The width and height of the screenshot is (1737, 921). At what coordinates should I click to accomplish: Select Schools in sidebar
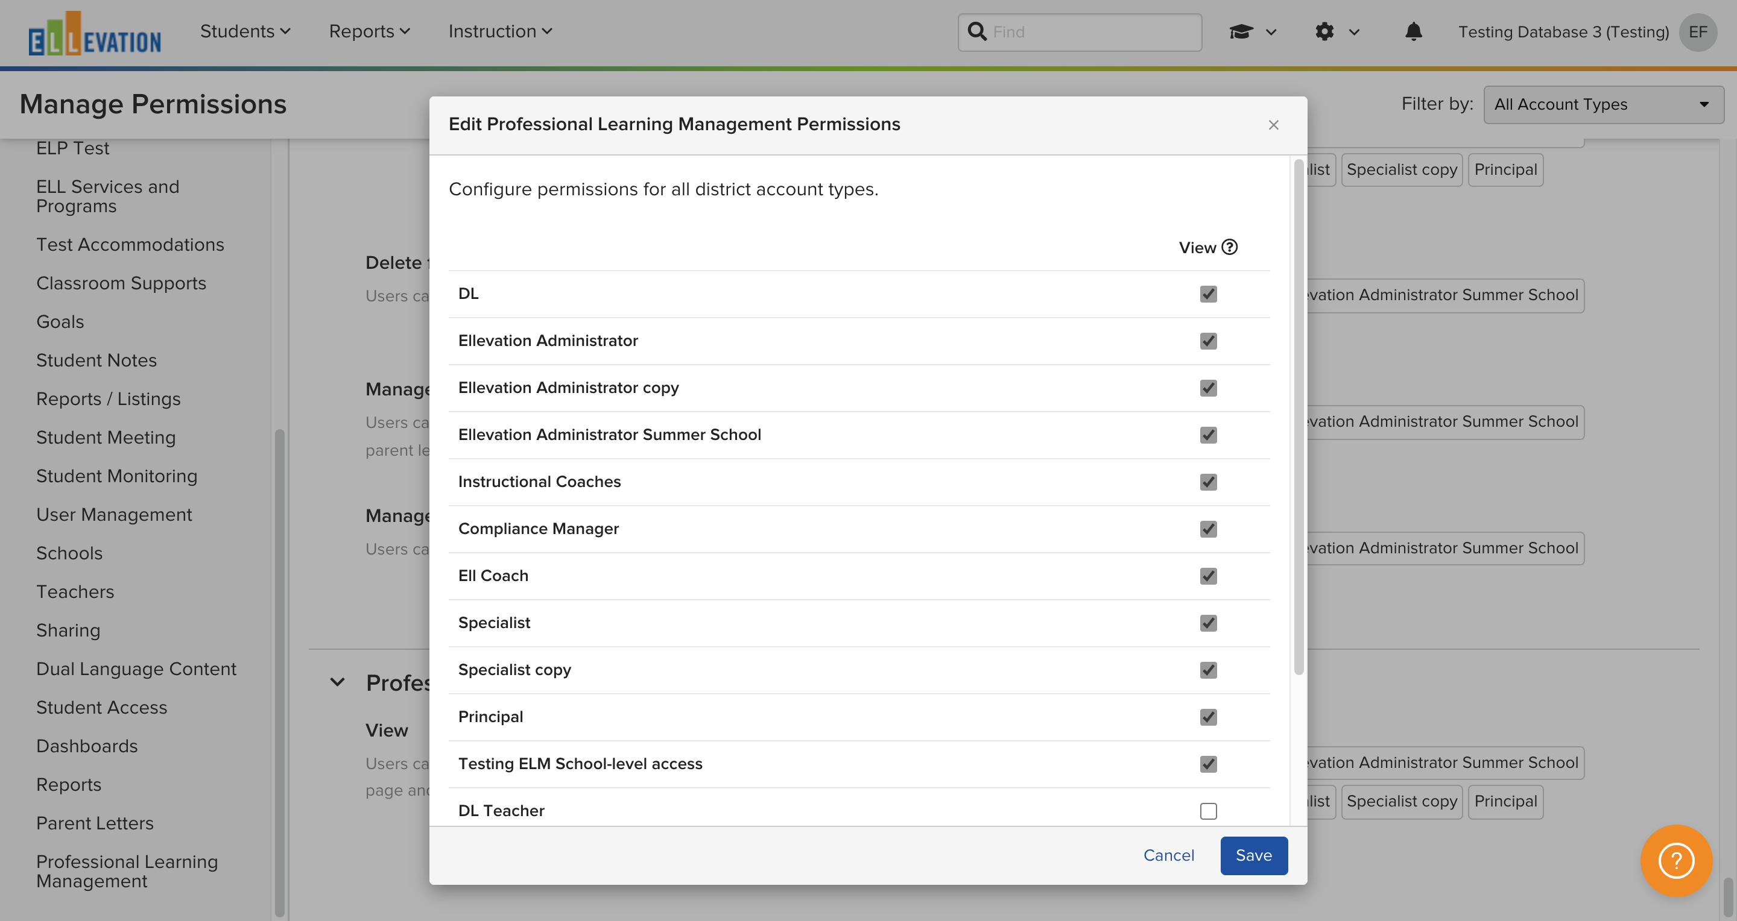point(69,553)
